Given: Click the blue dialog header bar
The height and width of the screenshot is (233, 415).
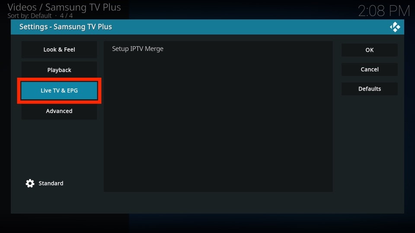Looking at the screenshot, I should click(x=207, y=27).
